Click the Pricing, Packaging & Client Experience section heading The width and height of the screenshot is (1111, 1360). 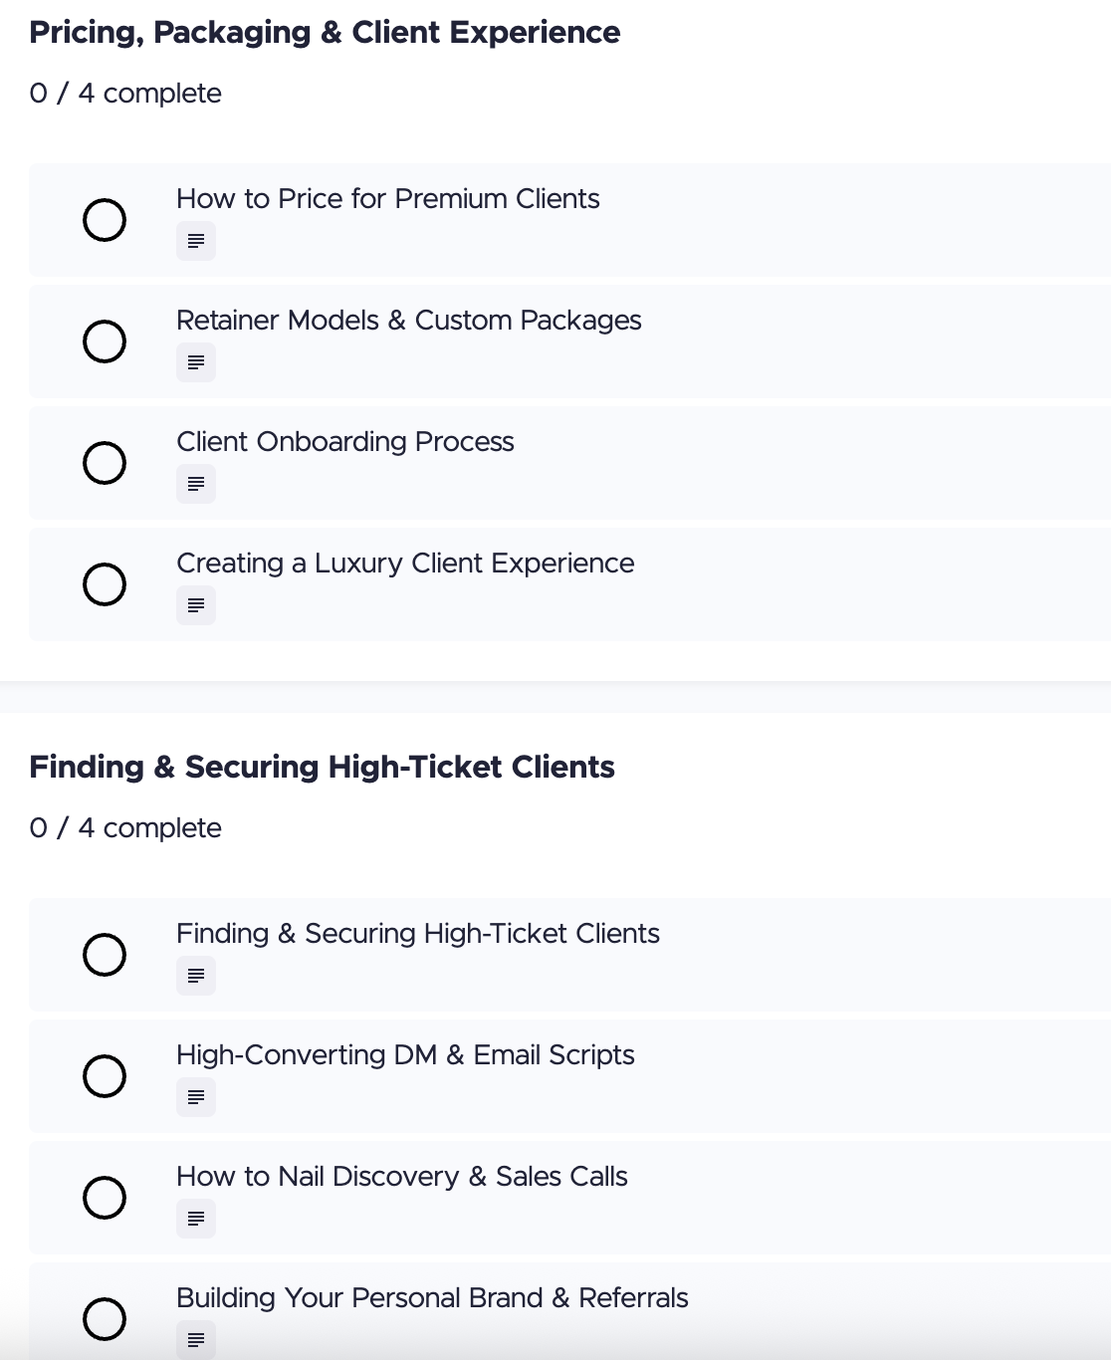pos(325,32)
